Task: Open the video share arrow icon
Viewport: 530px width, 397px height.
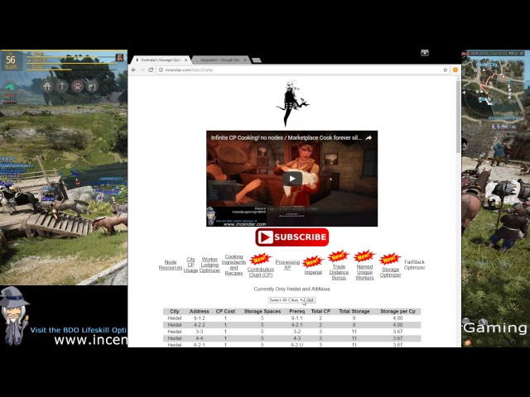Action: [369, 138]
